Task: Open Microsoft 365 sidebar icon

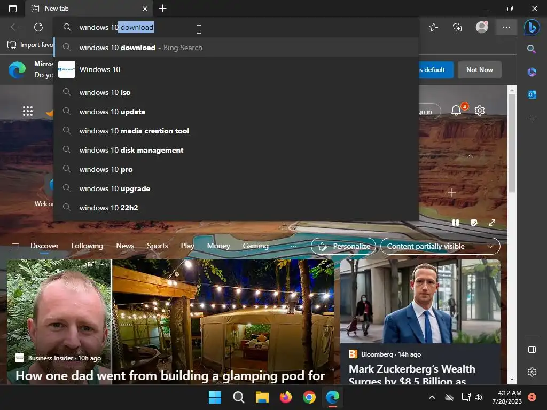Action: tap(532, 72)
